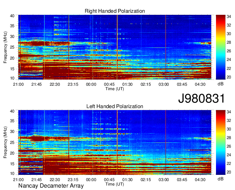The image size is (235, 190).
Task: Click the 10 MHz tick on top plot
Action: coord(12,78)
